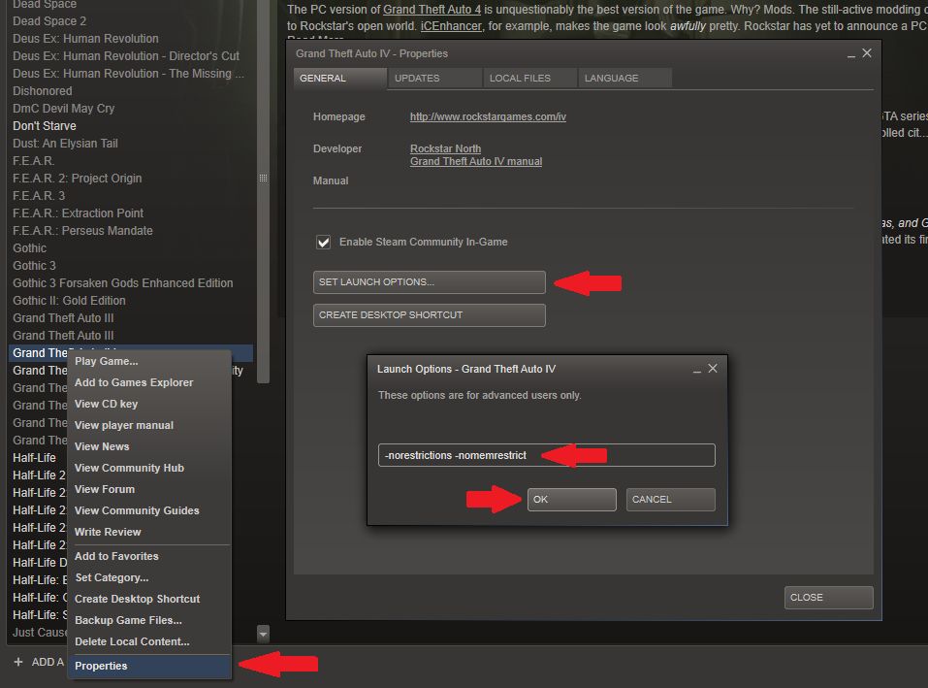Screen dimensions: 928x688
Task: Select View player manual
Action: 149,425
